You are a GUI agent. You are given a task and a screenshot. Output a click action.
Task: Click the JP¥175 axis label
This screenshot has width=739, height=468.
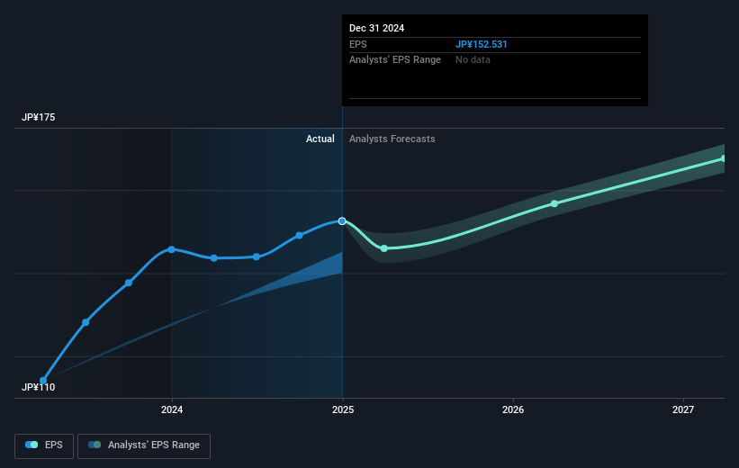point(38,117)
